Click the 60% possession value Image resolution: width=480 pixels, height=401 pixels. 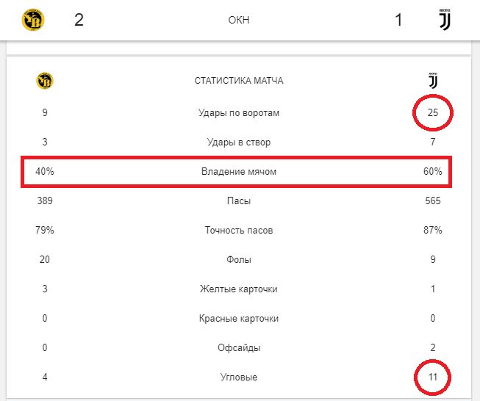tap(432, 172)
